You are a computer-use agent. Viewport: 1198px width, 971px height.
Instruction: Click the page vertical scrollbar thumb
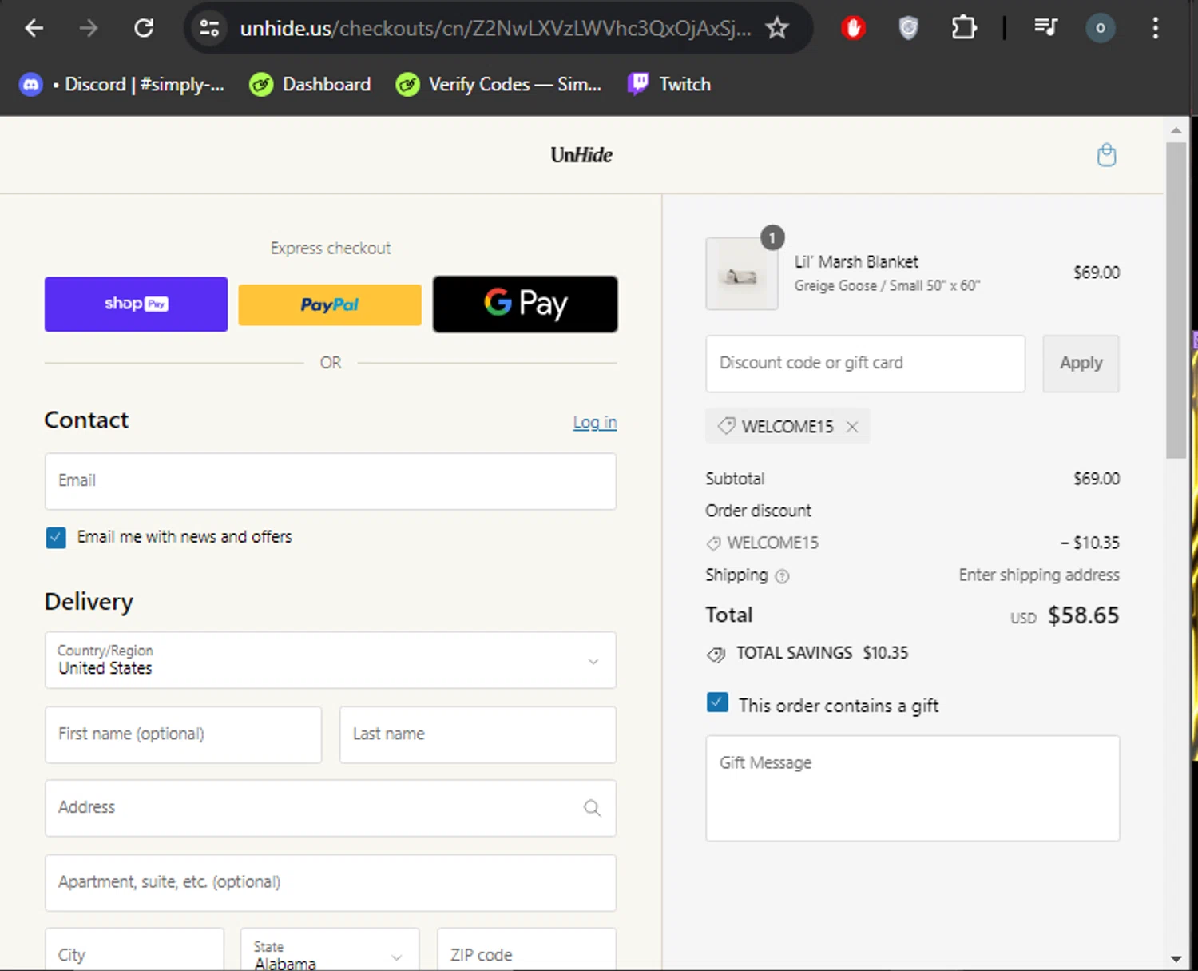click(1175, 300)
